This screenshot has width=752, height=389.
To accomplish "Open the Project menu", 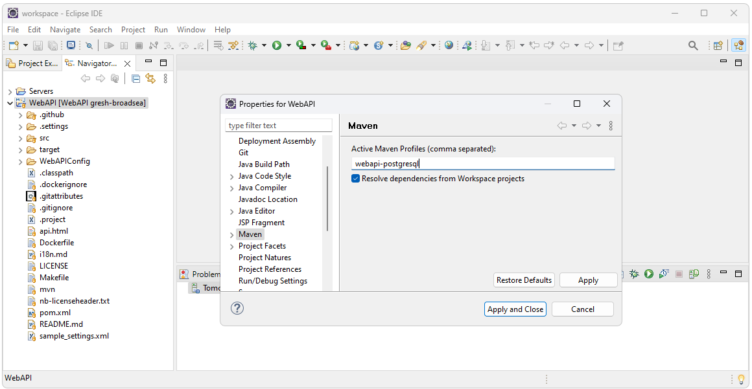I will tap(134, 30).
